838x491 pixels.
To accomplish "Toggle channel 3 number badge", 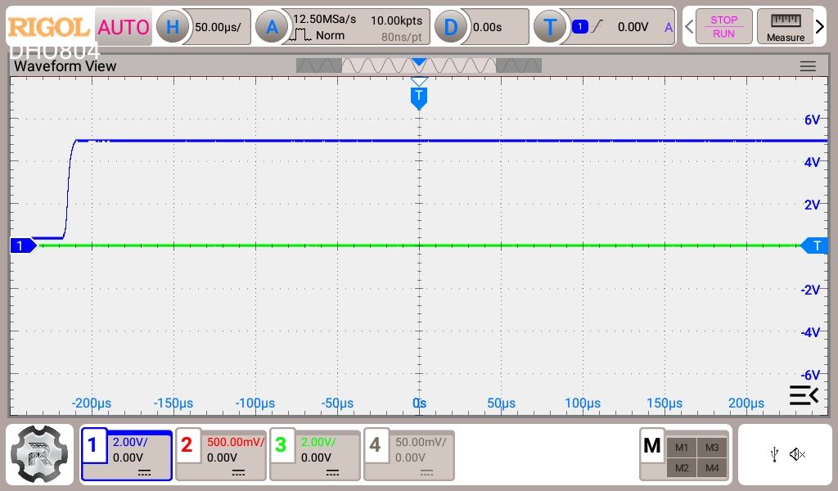I will coord(282,444).
